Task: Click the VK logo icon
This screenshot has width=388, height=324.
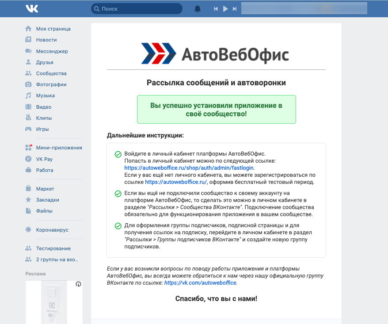Action: [x=32, y=9]
